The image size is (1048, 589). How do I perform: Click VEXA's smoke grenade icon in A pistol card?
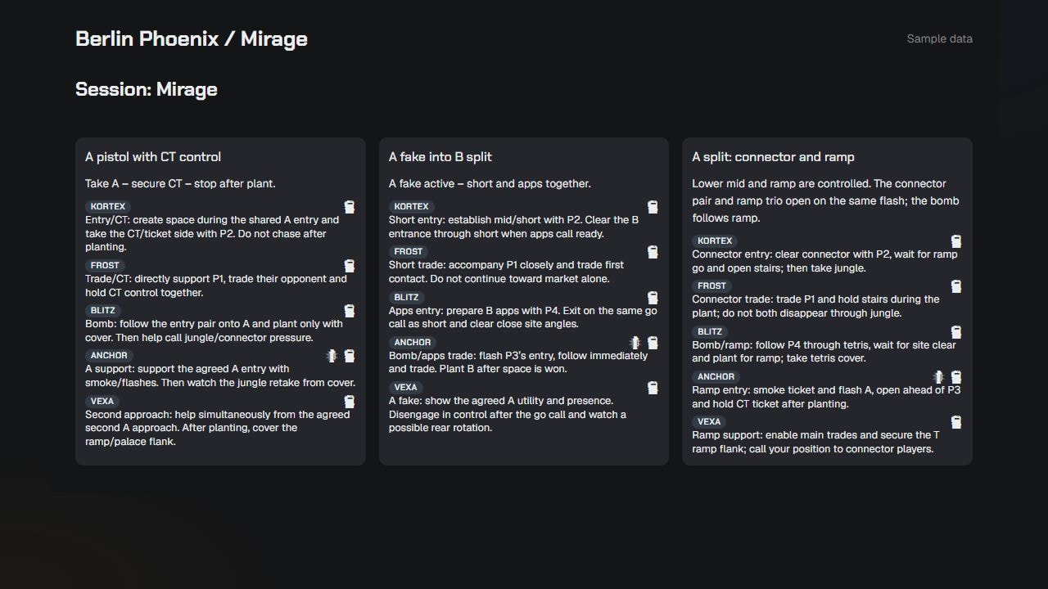tap(350, 402)
